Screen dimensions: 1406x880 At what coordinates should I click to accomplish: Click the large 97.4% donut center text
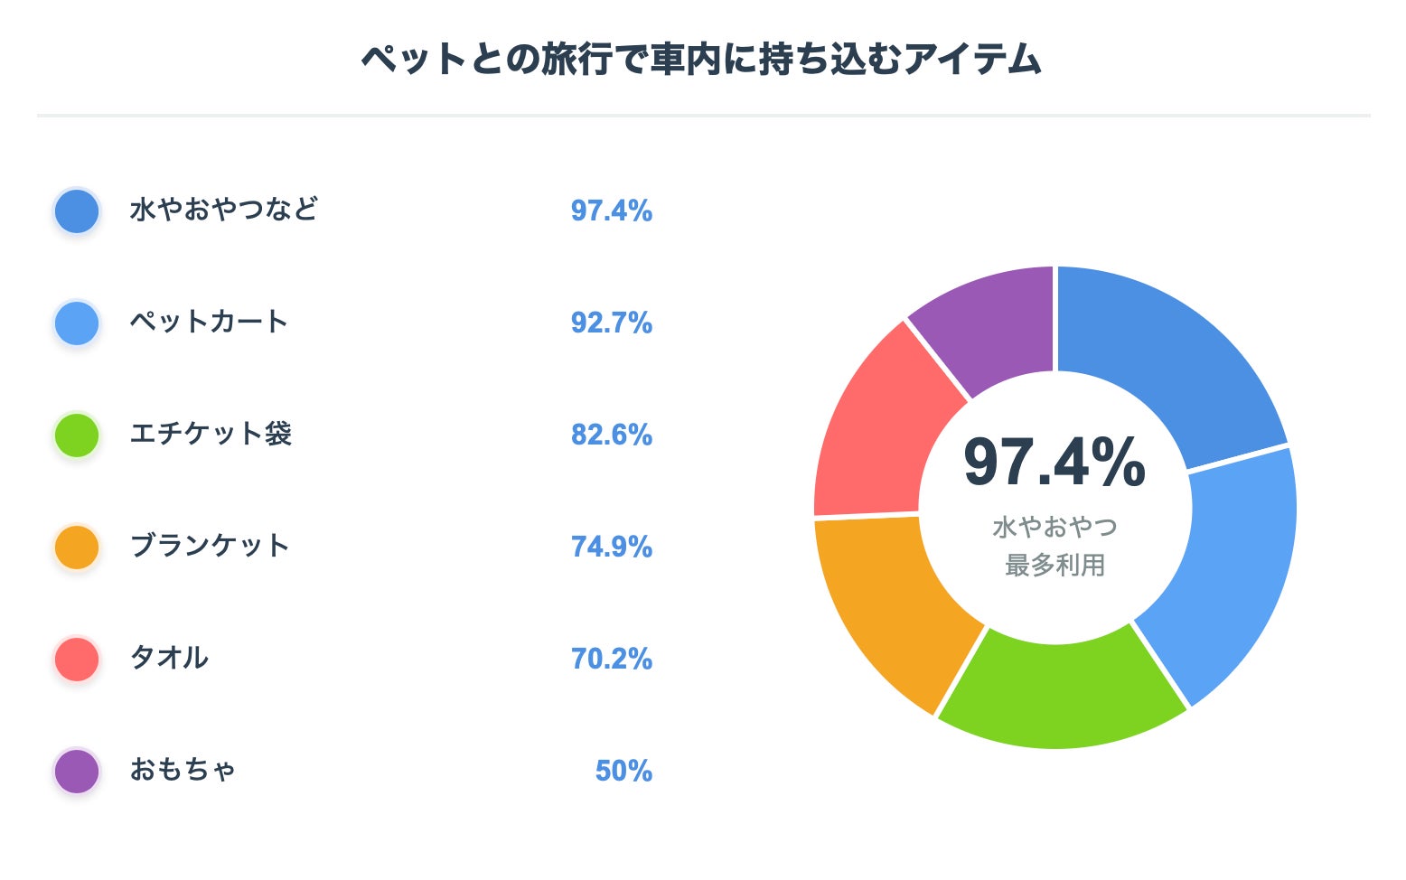coord(1054,463)
